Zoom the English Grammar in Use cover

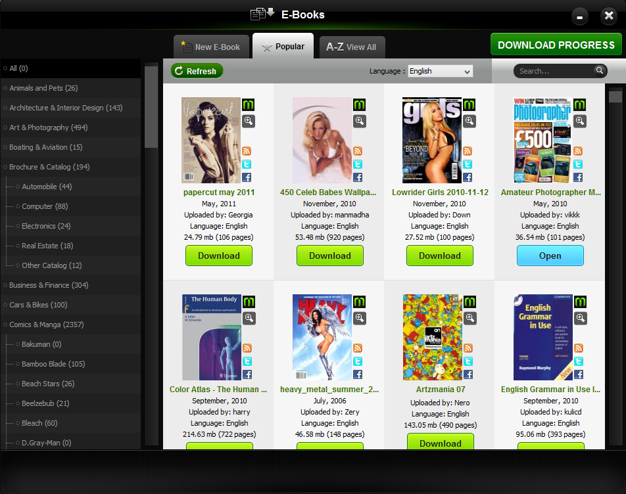(x=580, y=318)
